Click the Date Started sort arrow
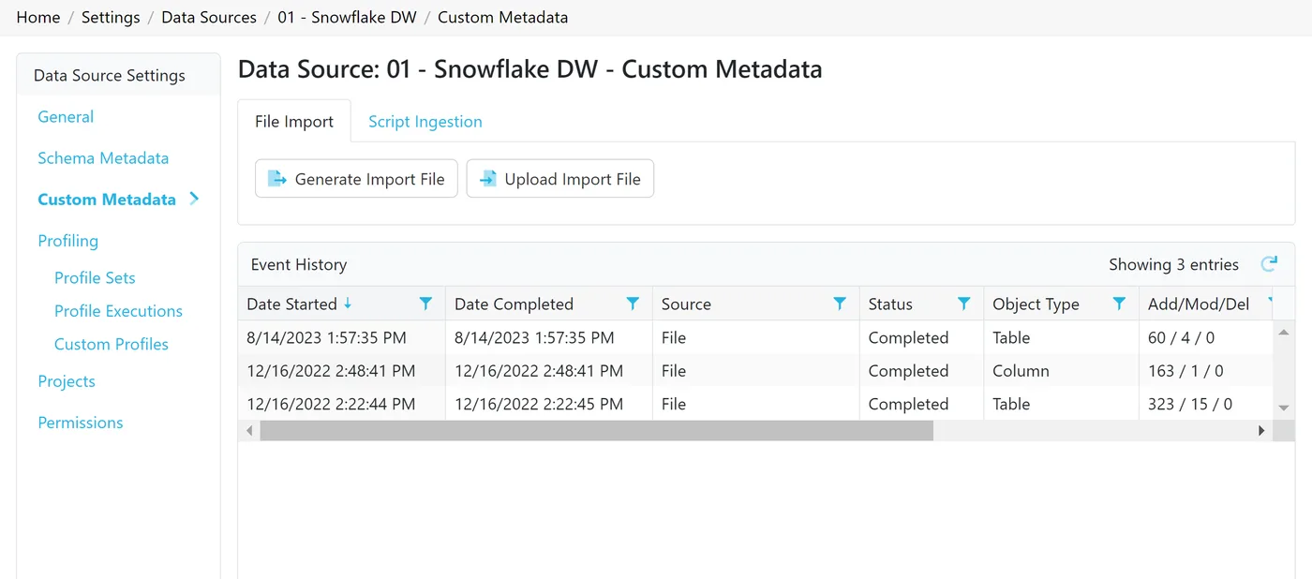This screenshot has width=1312, height=579. 348,304
